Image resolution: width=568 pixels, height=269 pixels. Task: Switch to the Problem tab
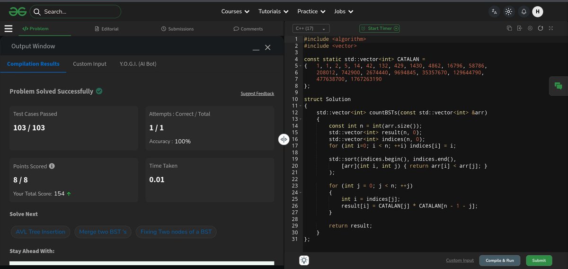pyautogui.click(x=35, y=29)
